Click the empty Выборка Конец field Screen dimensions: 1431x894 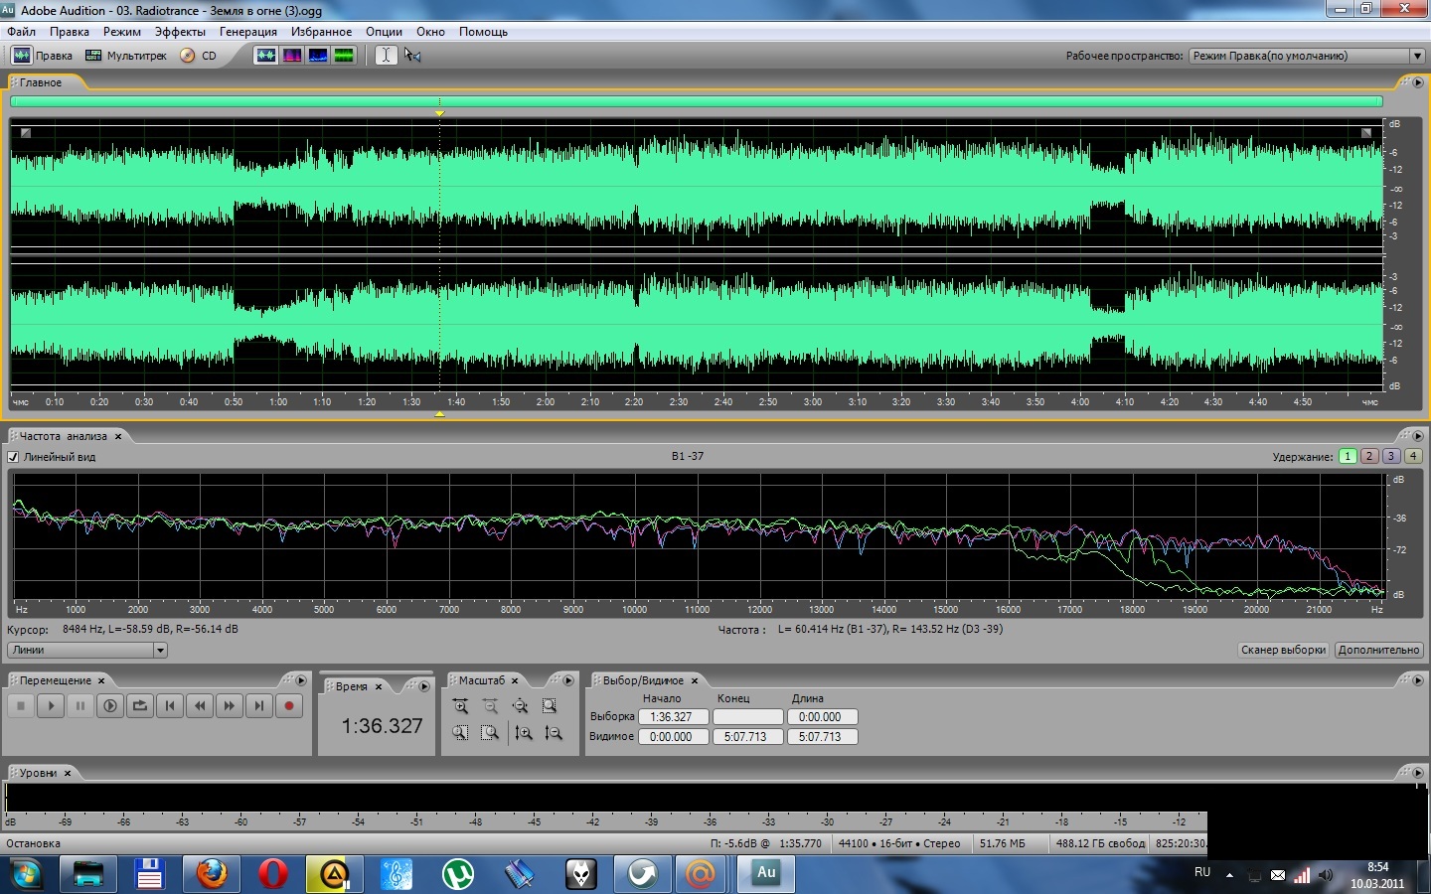coord(747,717)
